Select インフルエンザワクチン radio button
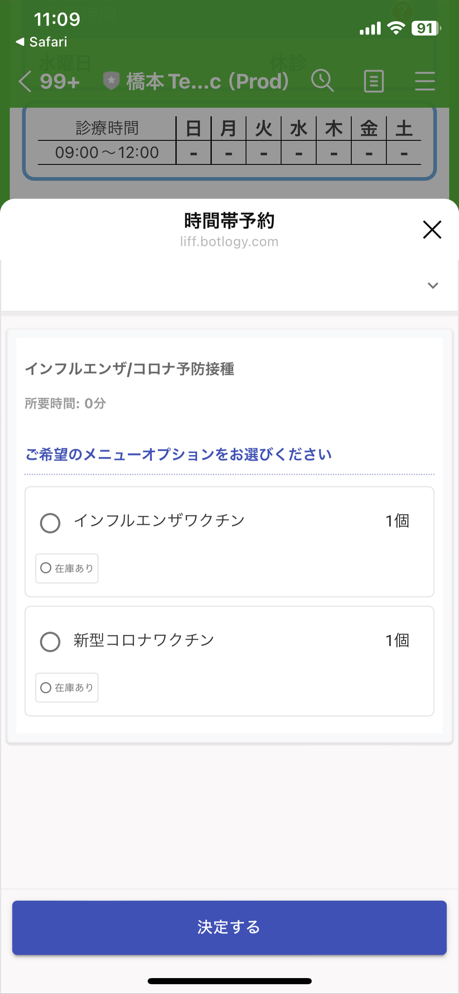 coord(50,523)
